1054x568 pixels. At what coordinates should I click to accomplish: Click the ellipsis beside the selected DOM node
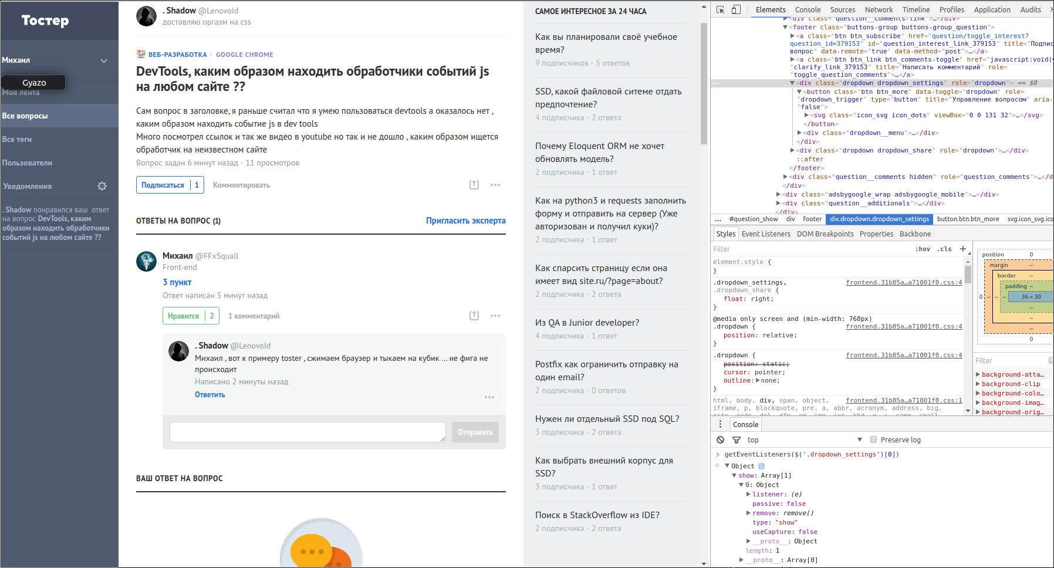(x=715, y=83)
